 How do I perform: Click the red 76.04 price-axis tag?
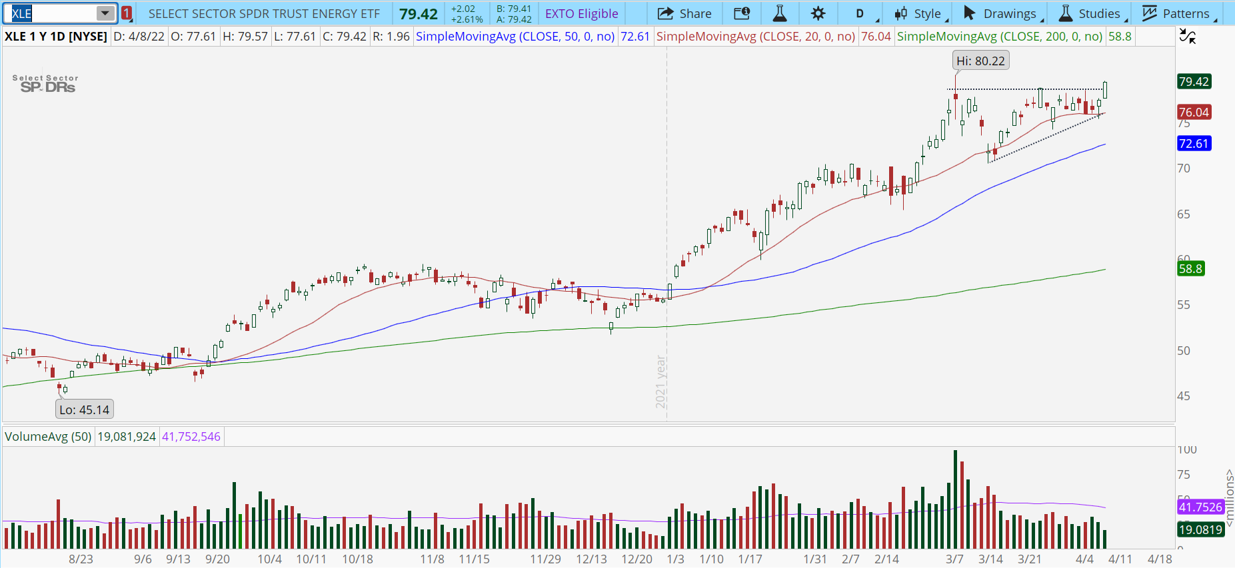pos(1194,113)
